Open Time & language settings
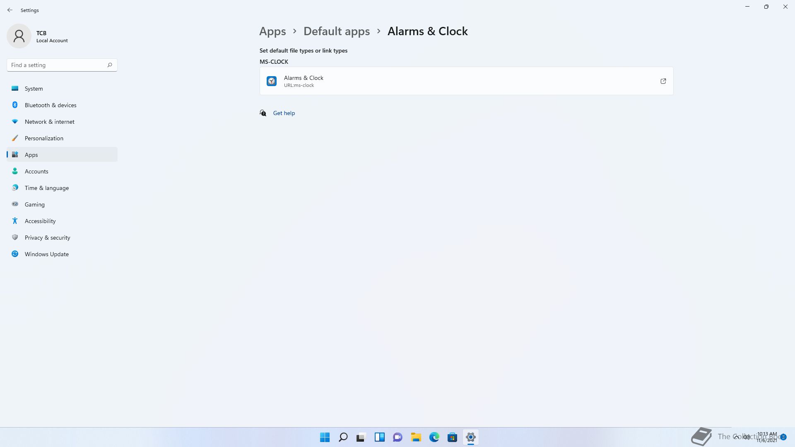The height and width of the screenshot is (447, 795). pyautogui.click(x=62, y=188)
